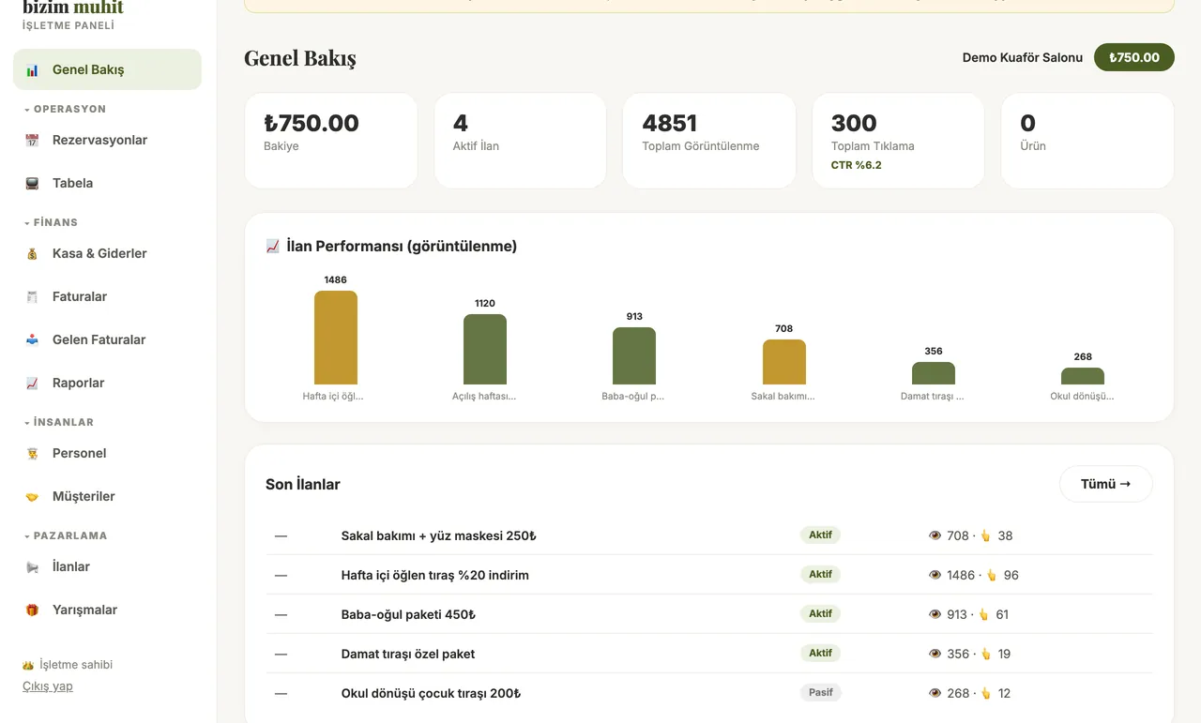Screen dimensions: 1201x723
Task: Click the "Son İlanlar" section heading
Action: point(303,485)
